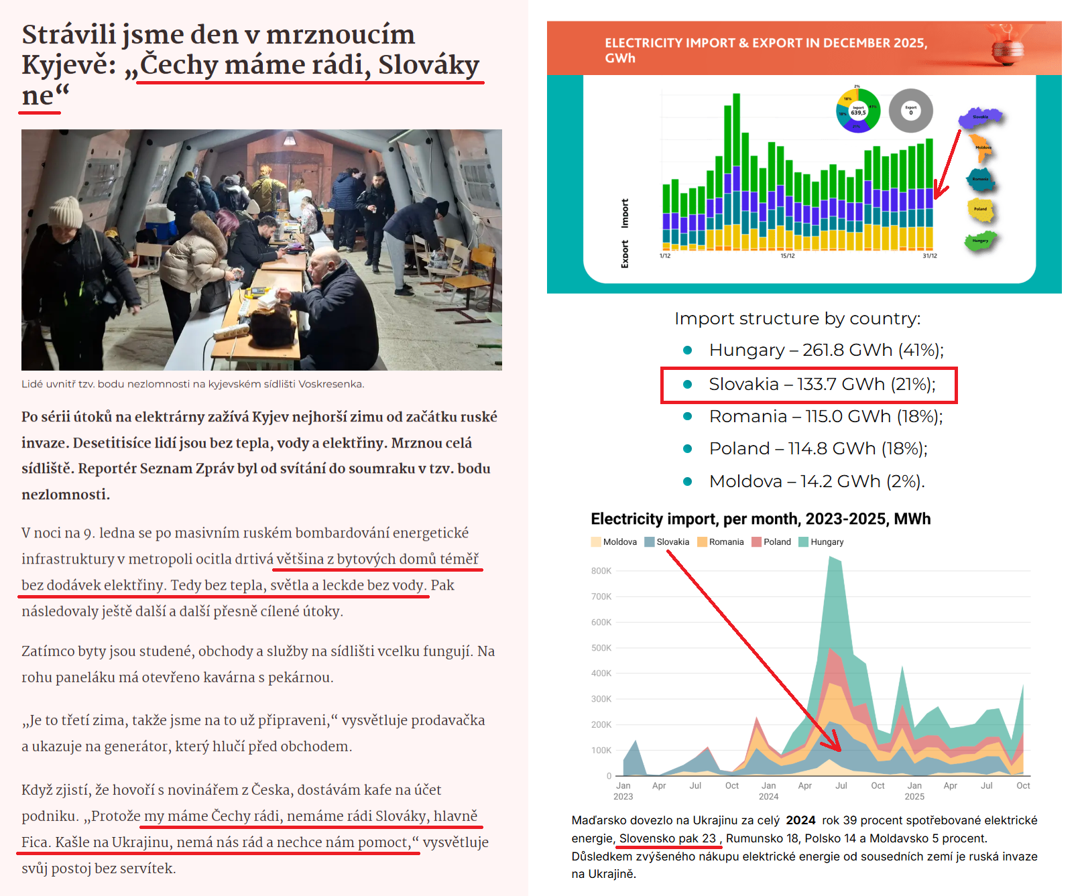Click the 'Jan 2023' x-axis label

click(x=623, y=791)
